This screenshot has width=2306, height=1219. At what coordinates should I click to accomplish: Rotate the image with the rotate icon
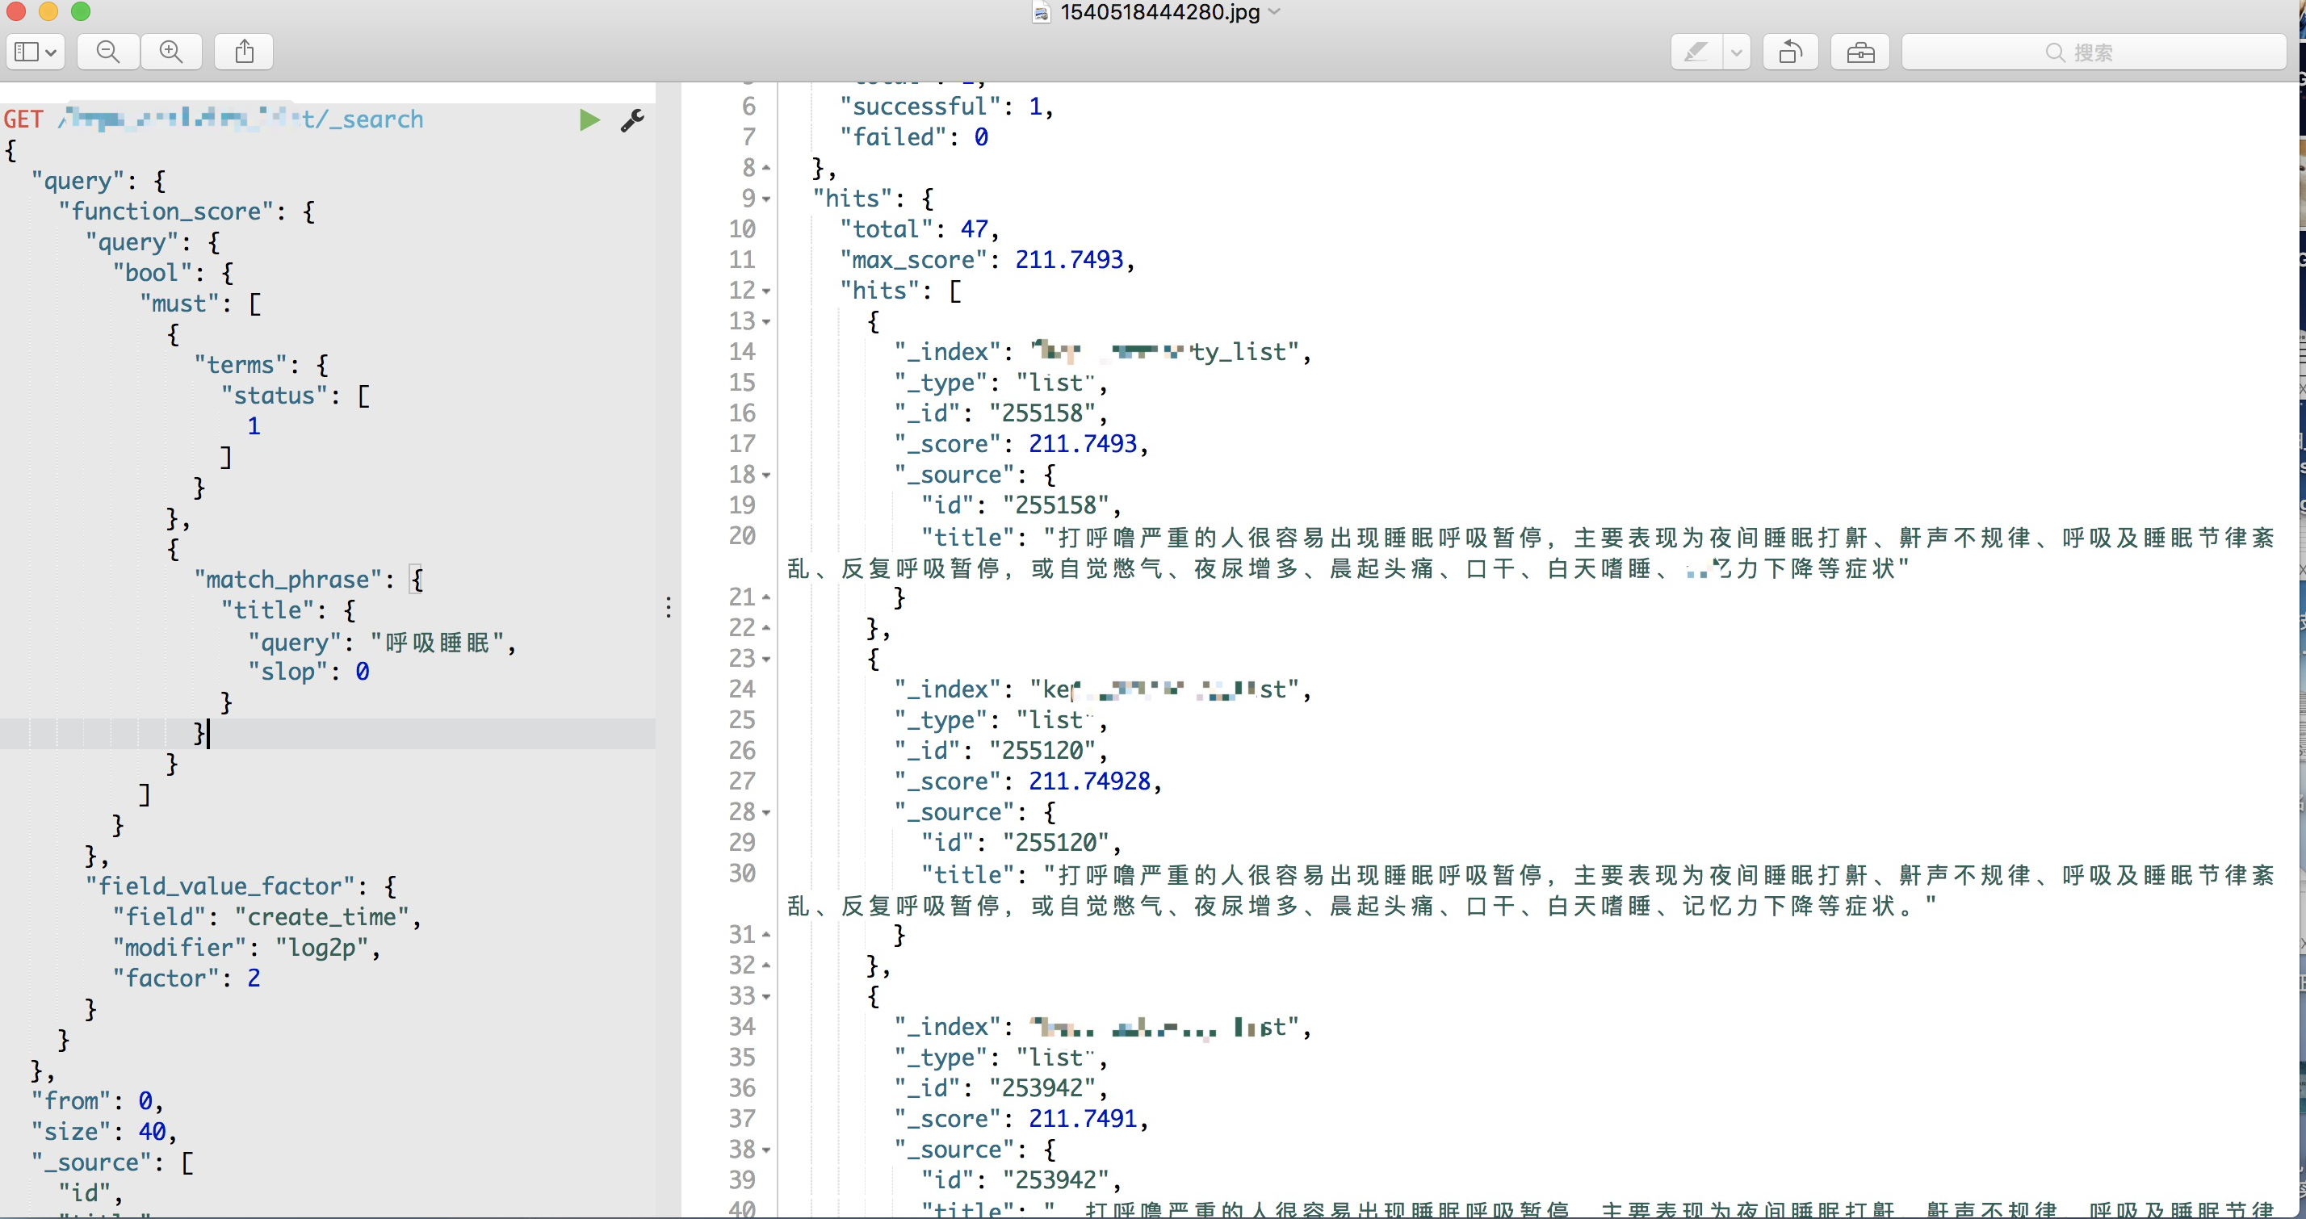point(1790,52)
